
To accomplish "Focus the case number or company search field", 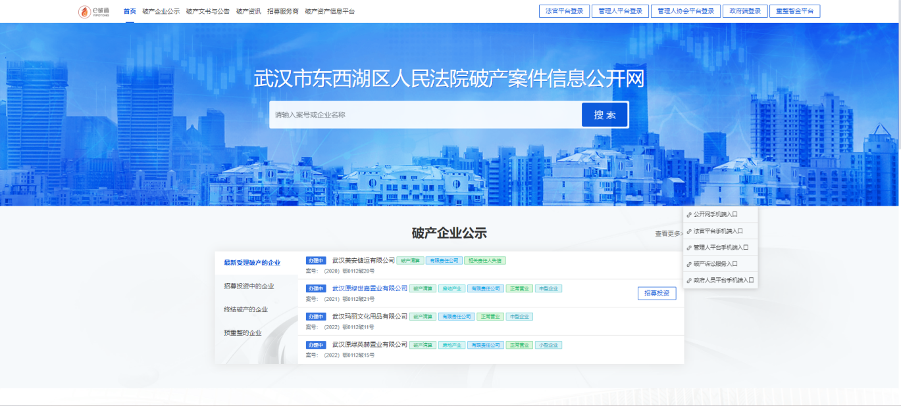I will [425, 115].
